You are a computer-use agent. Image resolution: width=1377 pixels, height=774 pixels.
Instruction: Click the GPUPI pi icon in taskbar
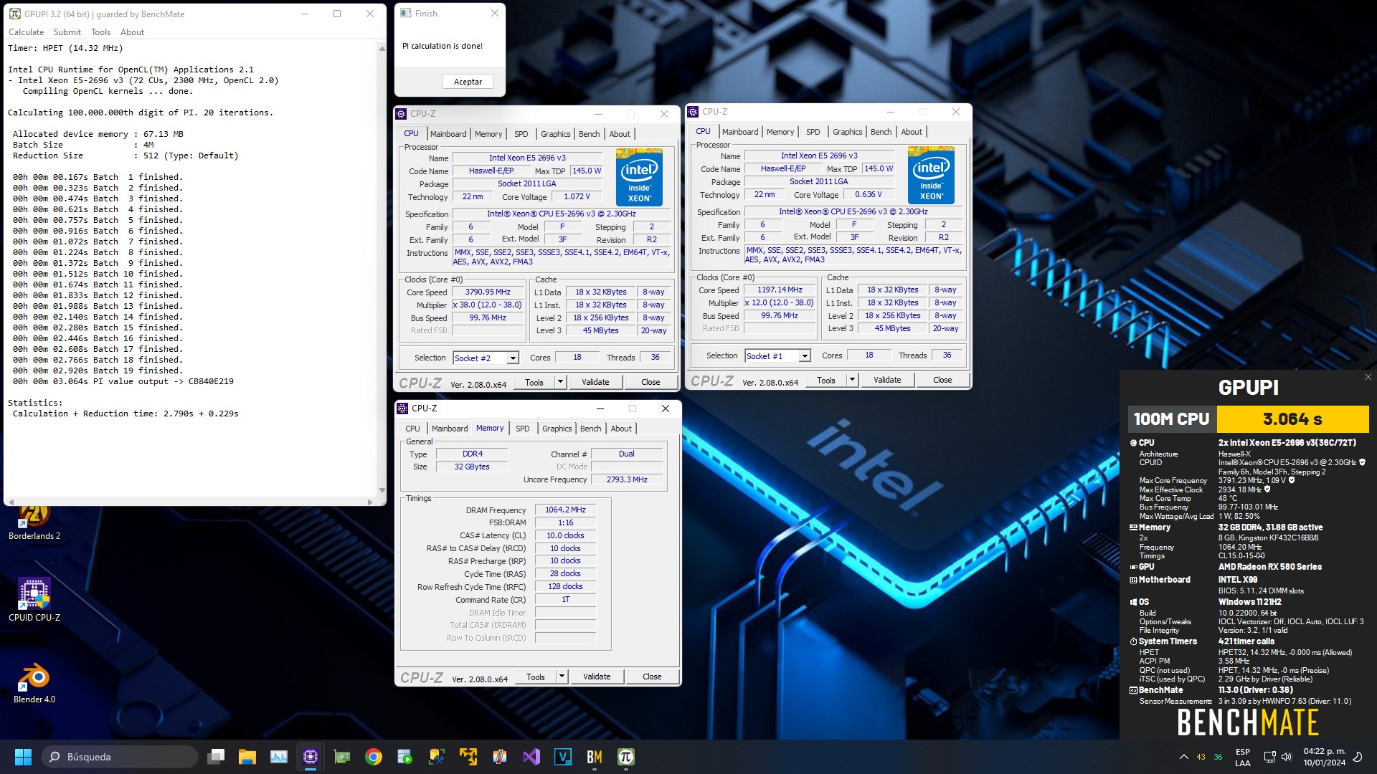pyautogui.click(x=626, y=757)
